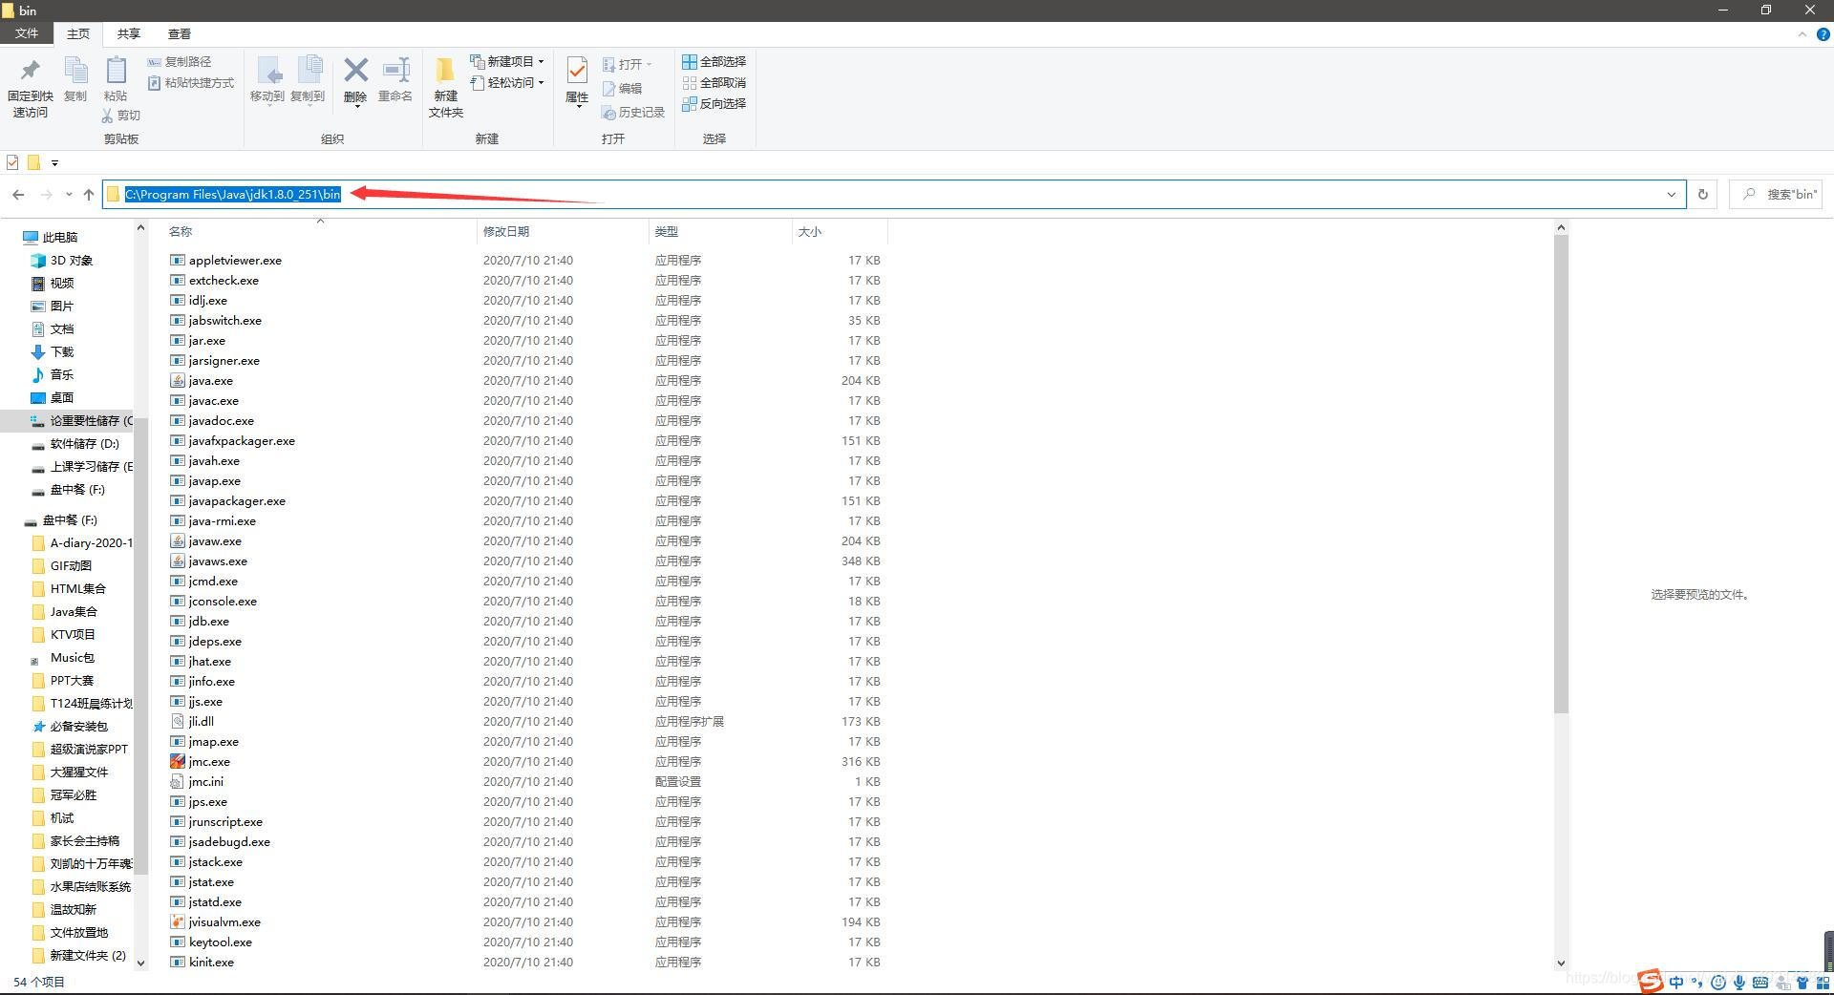The image size is (1834, 995).
Task: Switch to the Share (共享) tab
Action: 129,34
